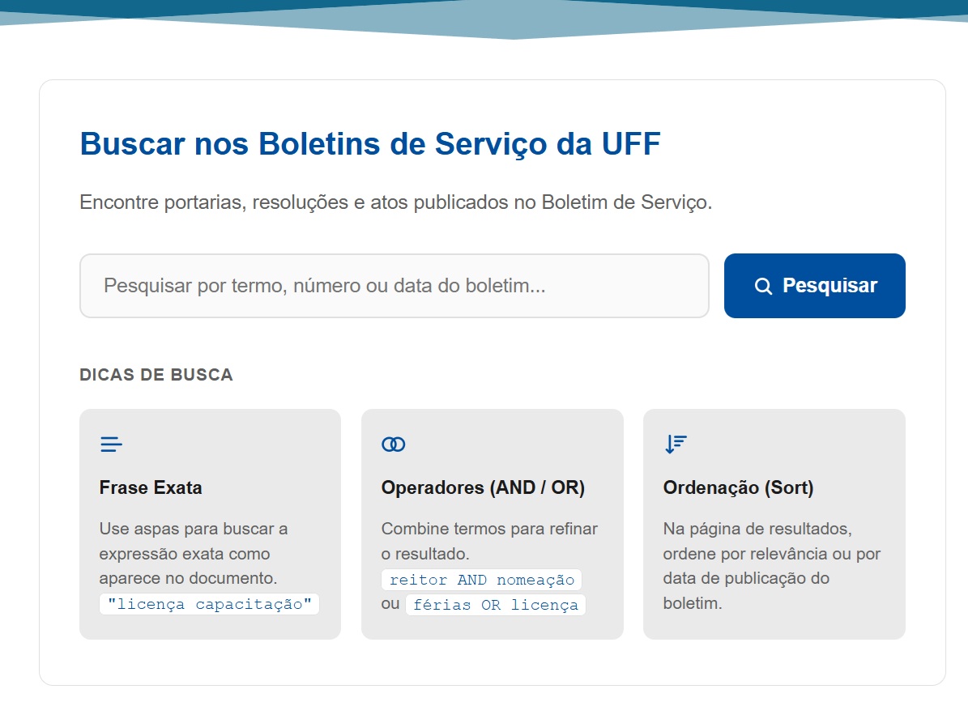Click the DICAS DE BUSCA label
This screenshot has height=719, width=968.
coord(156,375)
